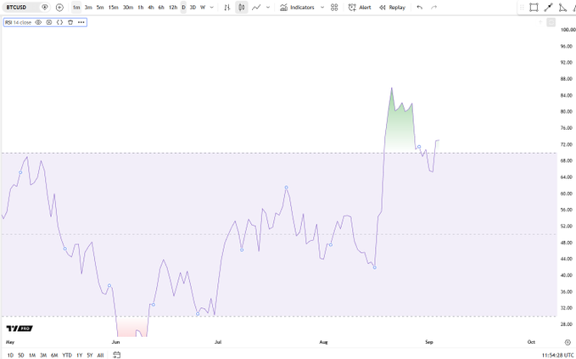Switch to the 30m interval

(x=128, y=8)
